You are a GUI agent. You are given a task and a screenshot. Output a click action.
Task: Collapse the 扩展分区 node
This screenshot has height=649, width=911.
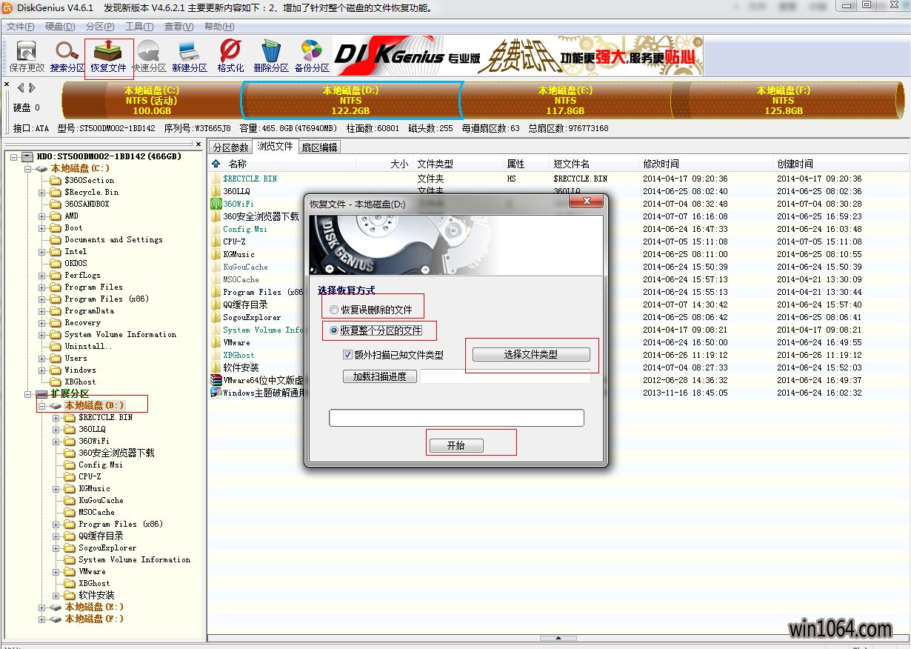click(28, 393)
